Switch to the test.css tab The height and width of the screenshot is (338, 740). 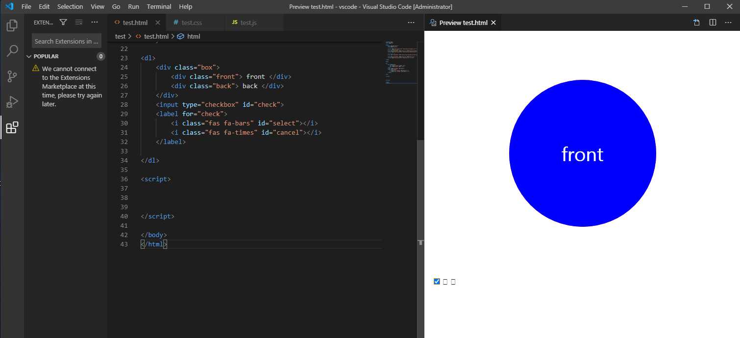(191, 23)
